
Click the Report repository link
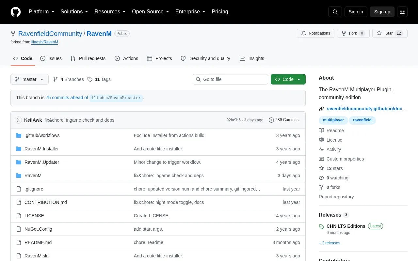tap(336, 197)
